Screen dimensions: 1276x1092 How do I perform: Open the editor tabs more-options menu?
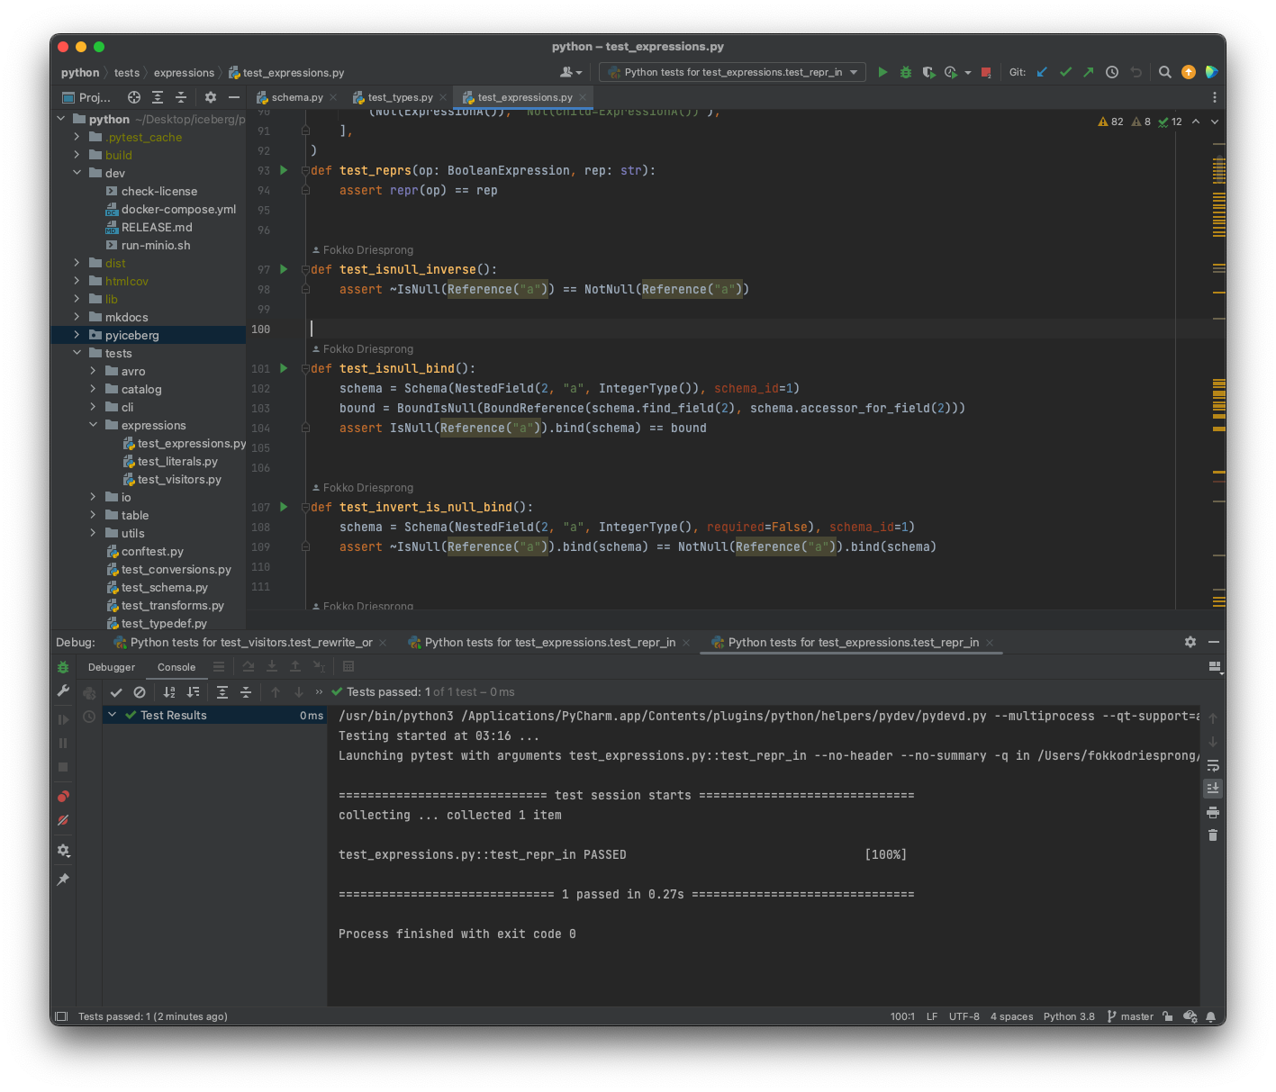1214,97
